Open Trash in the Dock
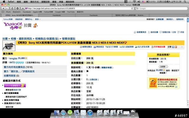Image resolution: width=189 pixels, height=118 pixels. pyautogui.click(x=133, y=113)
